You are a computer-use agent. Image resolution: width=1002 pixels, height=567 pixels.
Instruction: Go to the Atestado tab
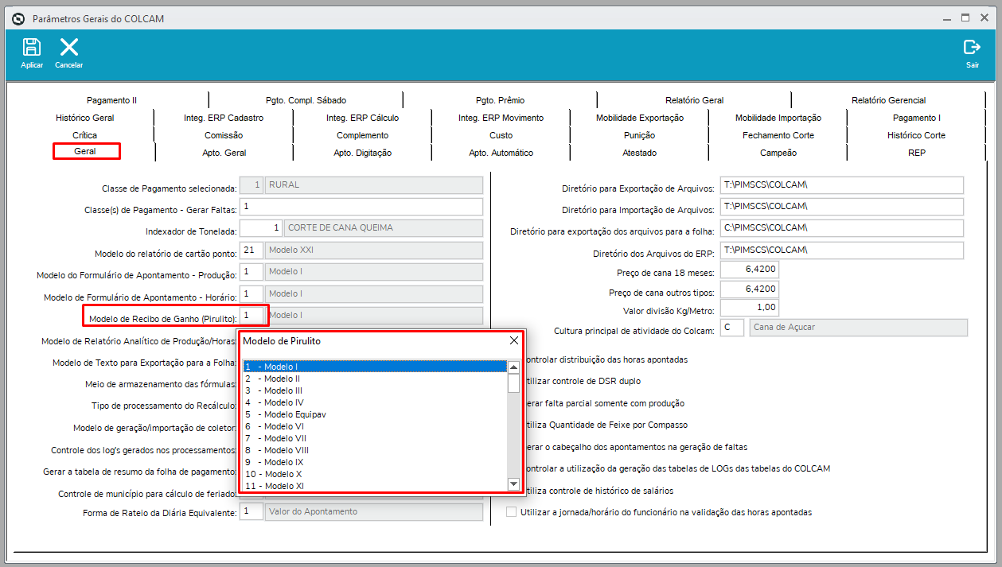point(639,153)
